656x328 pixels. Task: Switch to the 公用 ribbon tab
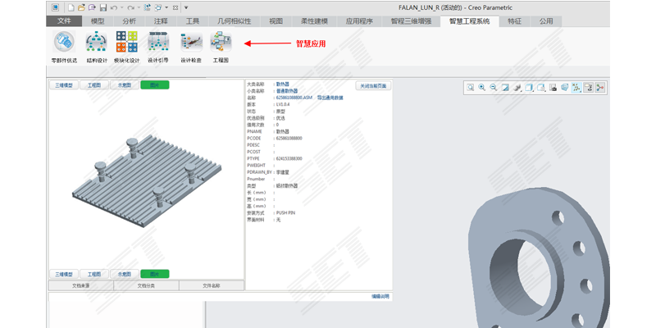[x=546, y=21]
